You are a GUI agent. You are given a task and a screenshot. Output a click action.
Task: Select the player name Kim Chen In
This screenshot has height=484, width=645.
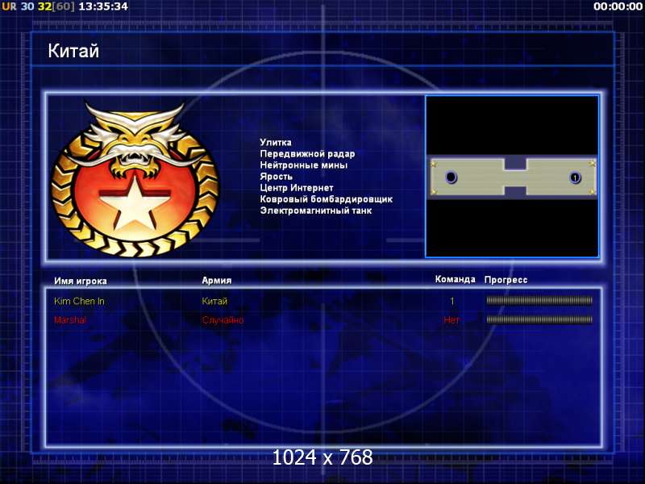[x=79, y=301]
